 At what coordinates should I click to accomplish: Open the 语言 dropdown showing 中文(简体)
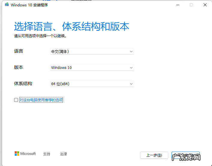[x=92, y=51]
